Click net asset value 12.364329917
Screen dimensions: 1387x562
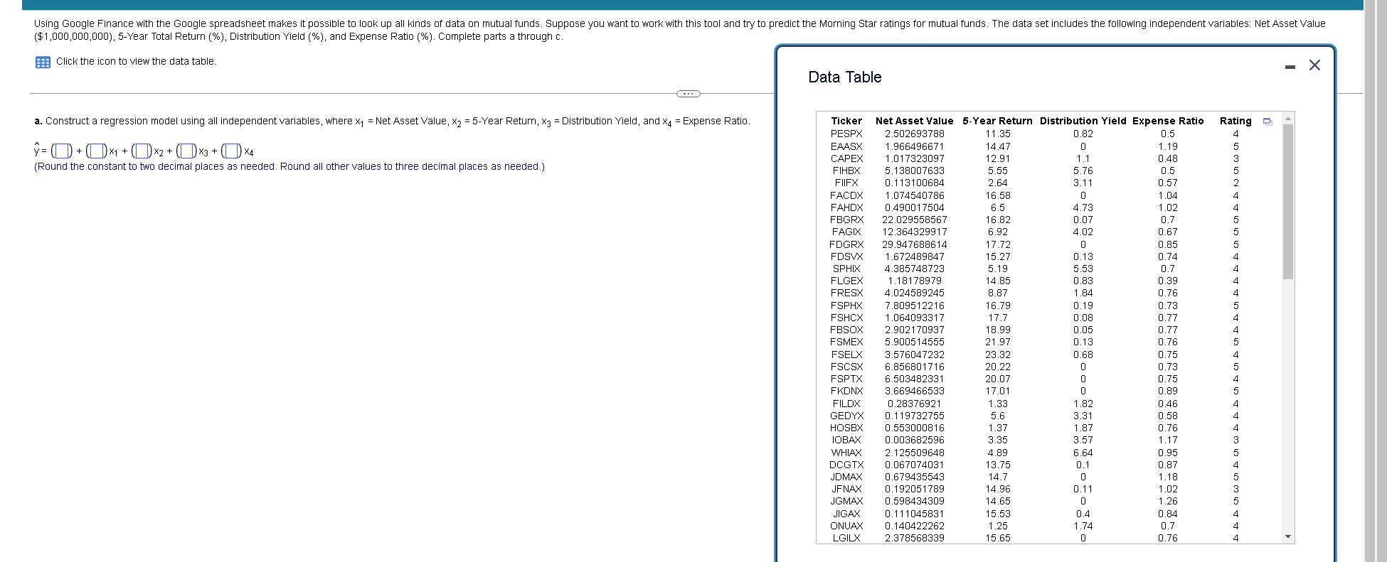(x=915, y=232)
